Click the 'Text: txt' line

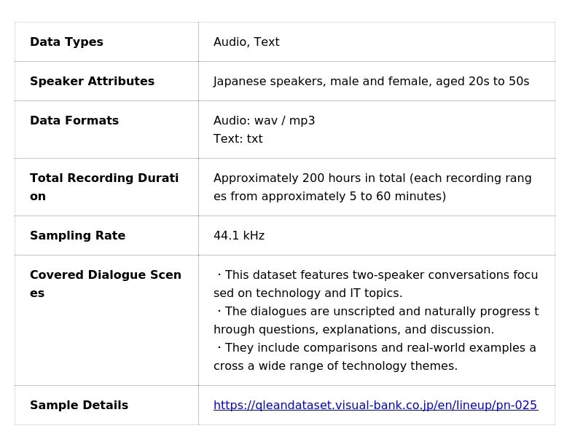238,139
